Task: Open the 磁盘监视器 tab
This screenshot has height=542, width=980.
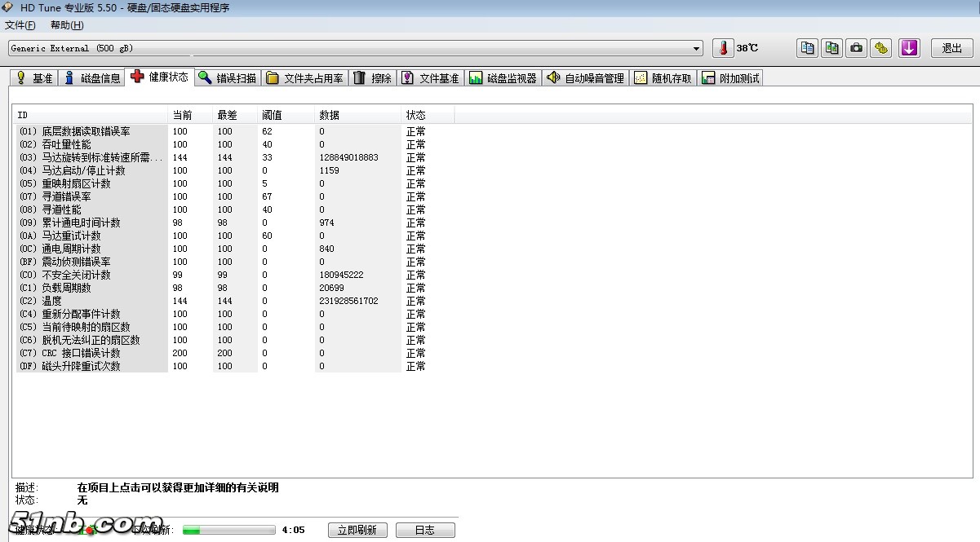Action: (503, 78)
